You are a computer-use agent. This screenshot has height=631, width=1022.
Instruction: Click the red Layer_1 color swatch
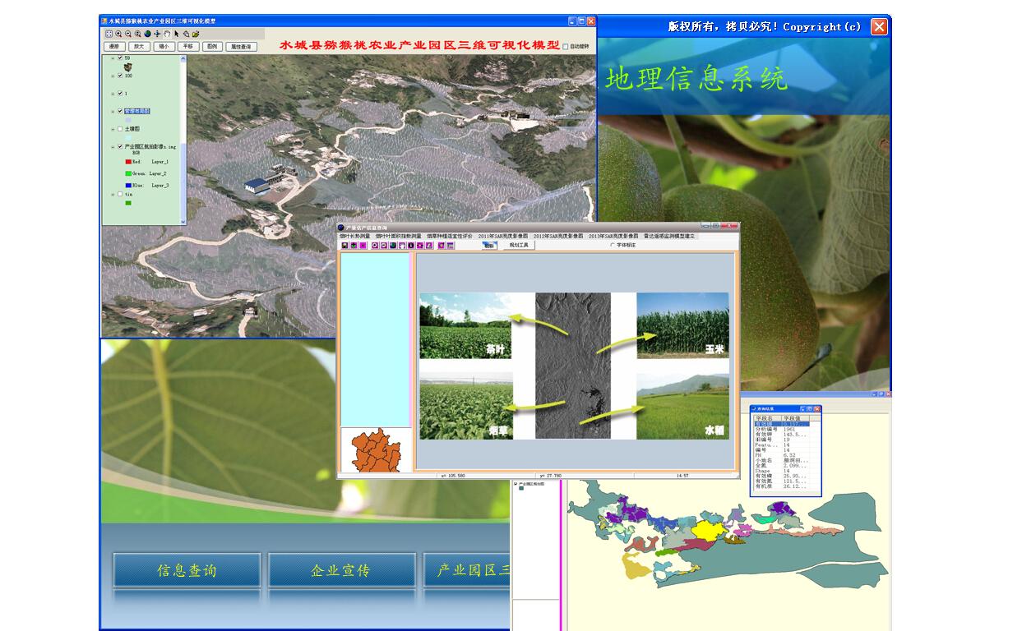pos(127,162)
